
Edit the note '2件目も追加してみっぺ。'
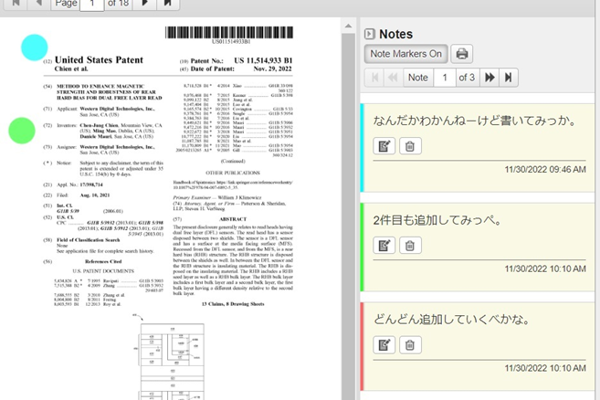pos(384,246)
